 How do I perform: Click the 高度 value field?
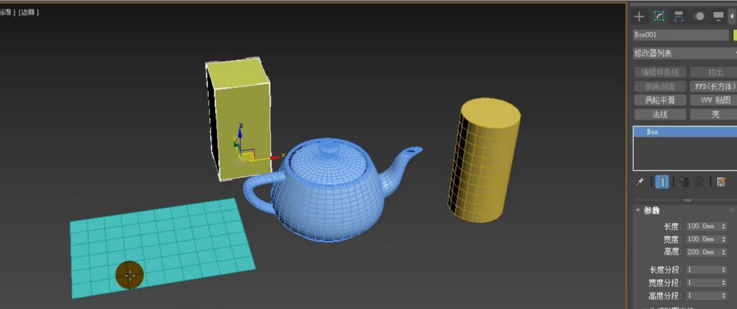point(703,252)
